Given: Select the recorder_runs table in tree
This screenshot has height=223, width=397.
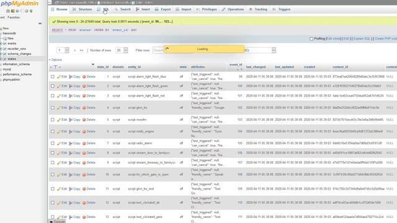Looking at the screenshot, I should click(x=17, y=48).
